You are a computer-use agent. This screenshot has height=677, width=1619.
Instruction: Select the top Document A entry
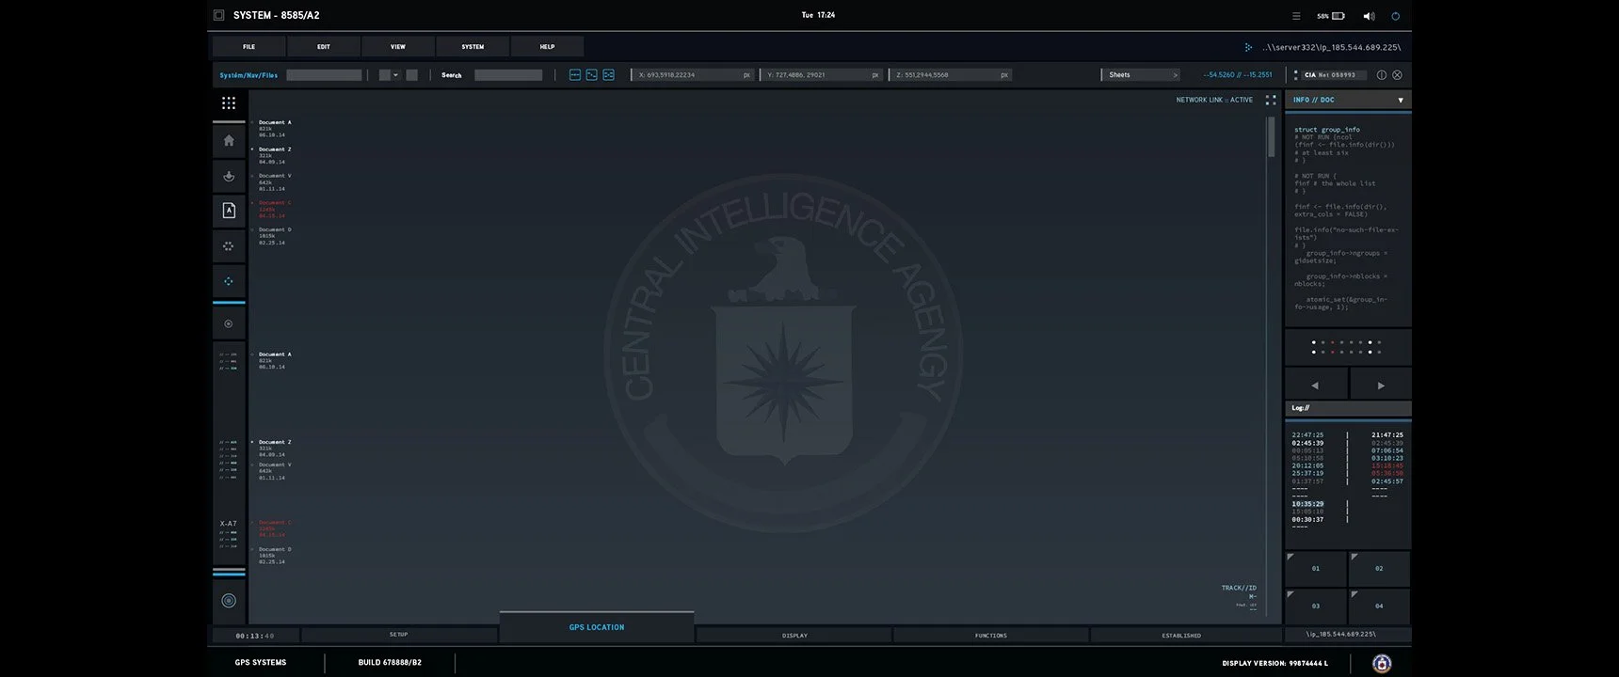(275, 129)
